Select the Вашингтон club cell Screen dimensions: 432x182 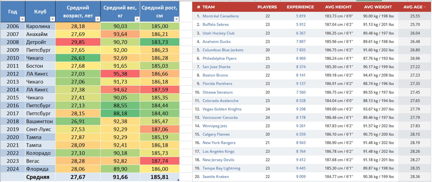40,122
